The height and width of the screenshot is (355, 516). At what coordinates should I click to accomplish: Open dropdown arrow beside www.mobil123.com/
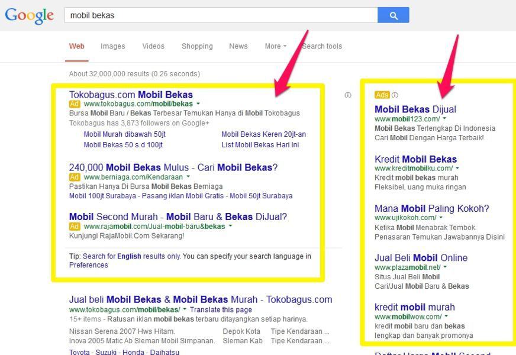pos(444,118)
